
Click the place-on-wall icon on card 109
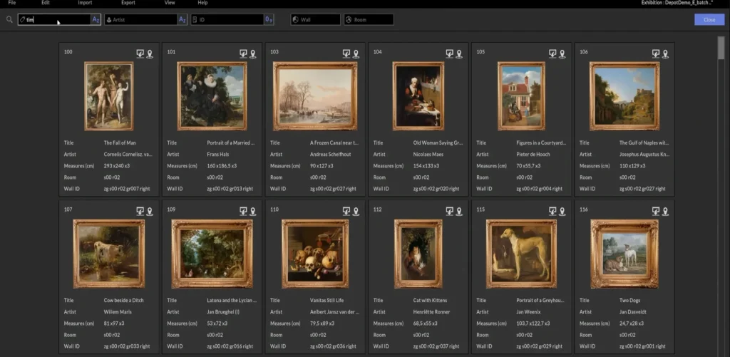click(243, 212)
